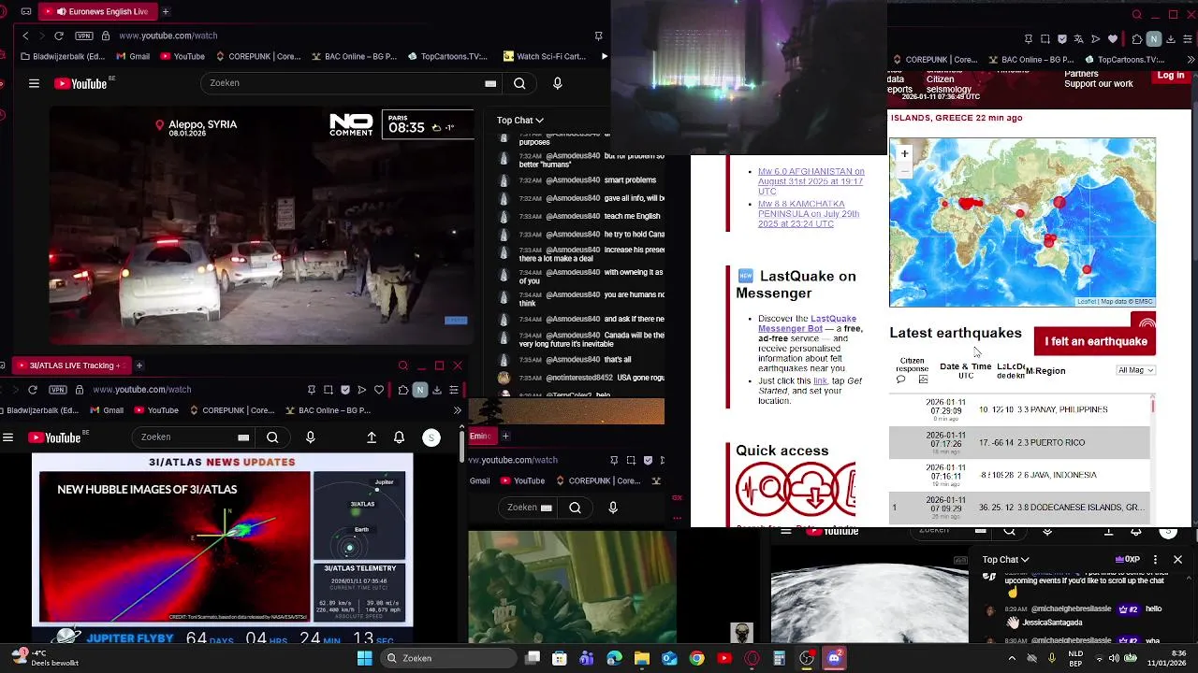
Task: Click I felt an earthquake button
Action: click(x=1095, y=341)
